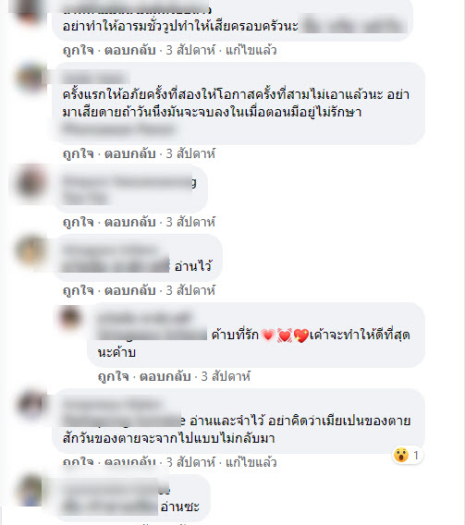465x525 pixels.
Task: Open '3 สัปดาห์' timestamp under 'ครั้งแรกให้อภัย' comment
Action: point(190,153)
